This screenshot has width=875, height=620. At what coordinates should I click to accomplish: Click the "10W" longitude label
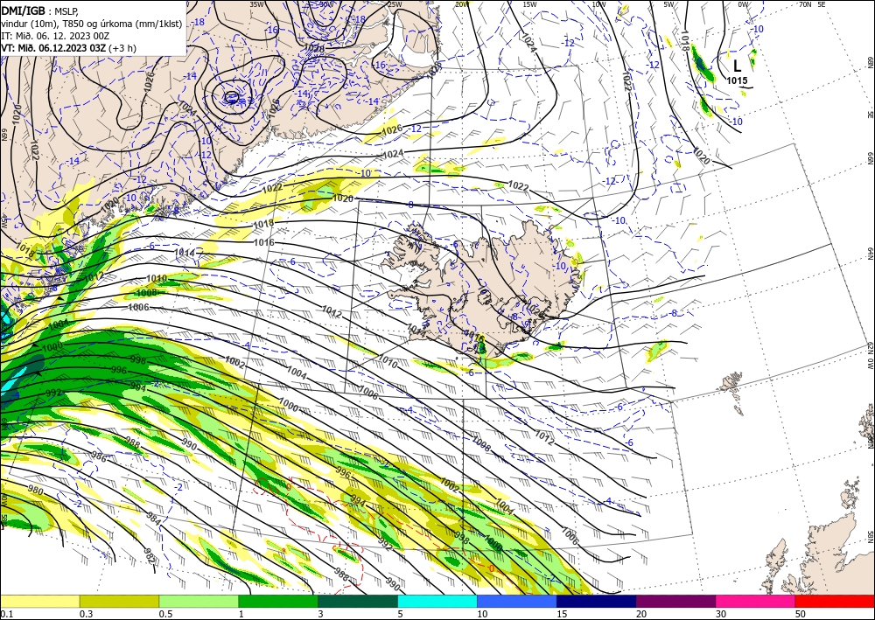[598, 4]
